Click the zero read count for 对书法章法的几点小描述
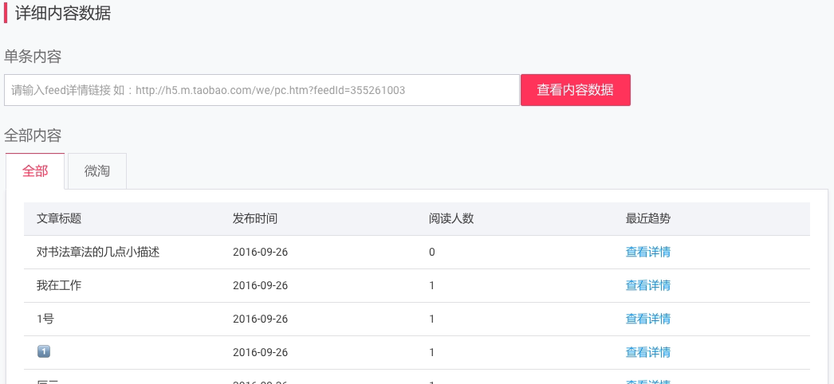Image resolution: width=834 pixels, height=384 pixels. tap(432, 252)
